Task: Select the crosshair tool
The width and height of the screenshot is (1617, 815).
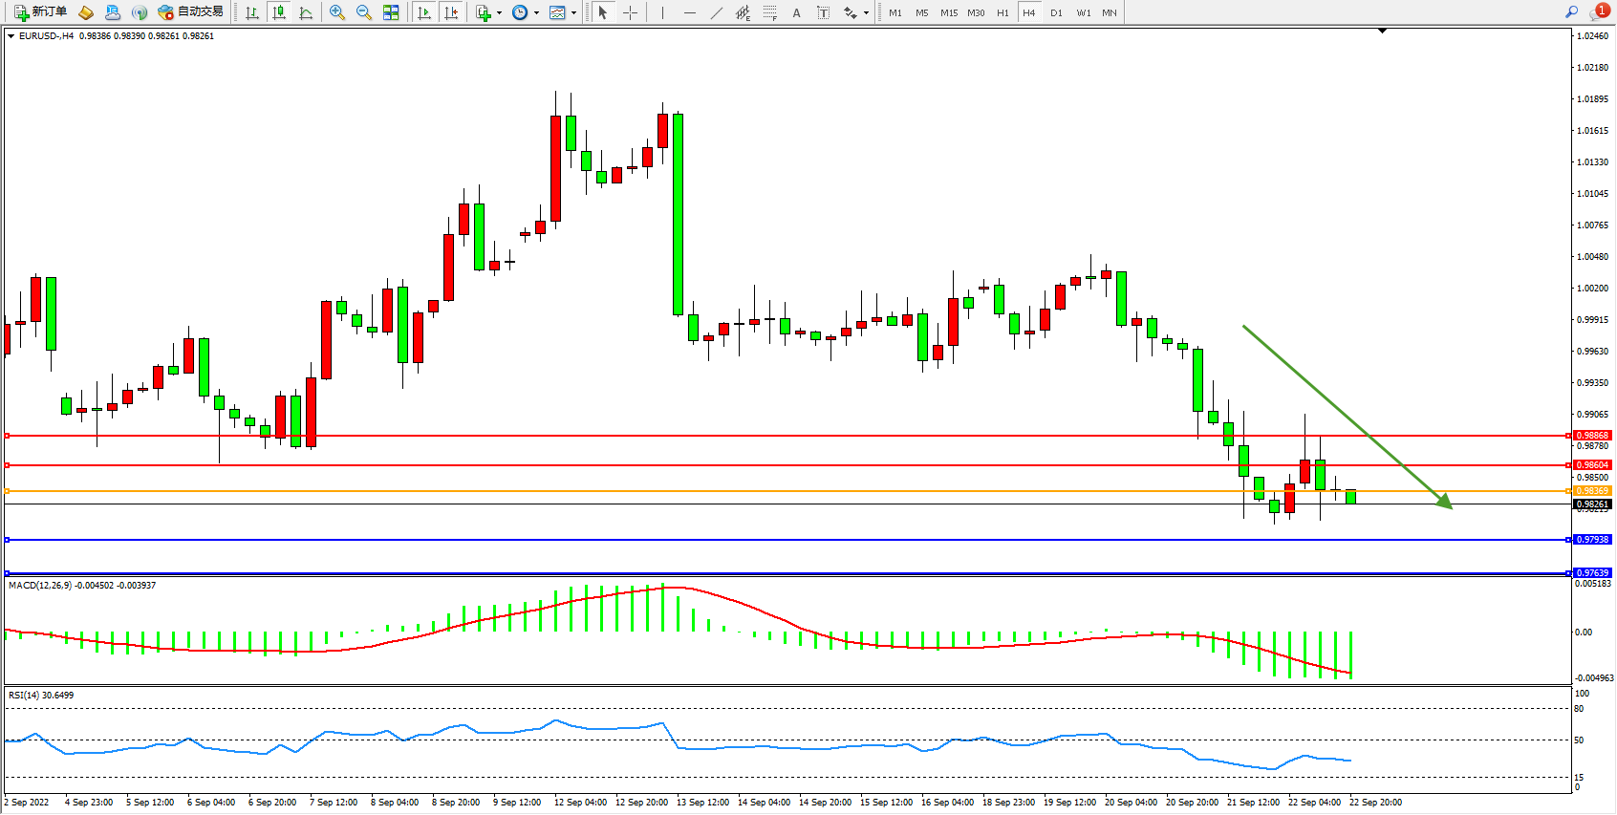Action: 631,12
